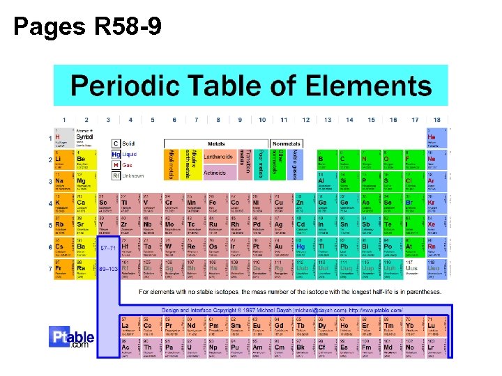Click the Magnesium (Mg) element cell
Viewport: 502px width, 376px height.
[x=86, y=182]
